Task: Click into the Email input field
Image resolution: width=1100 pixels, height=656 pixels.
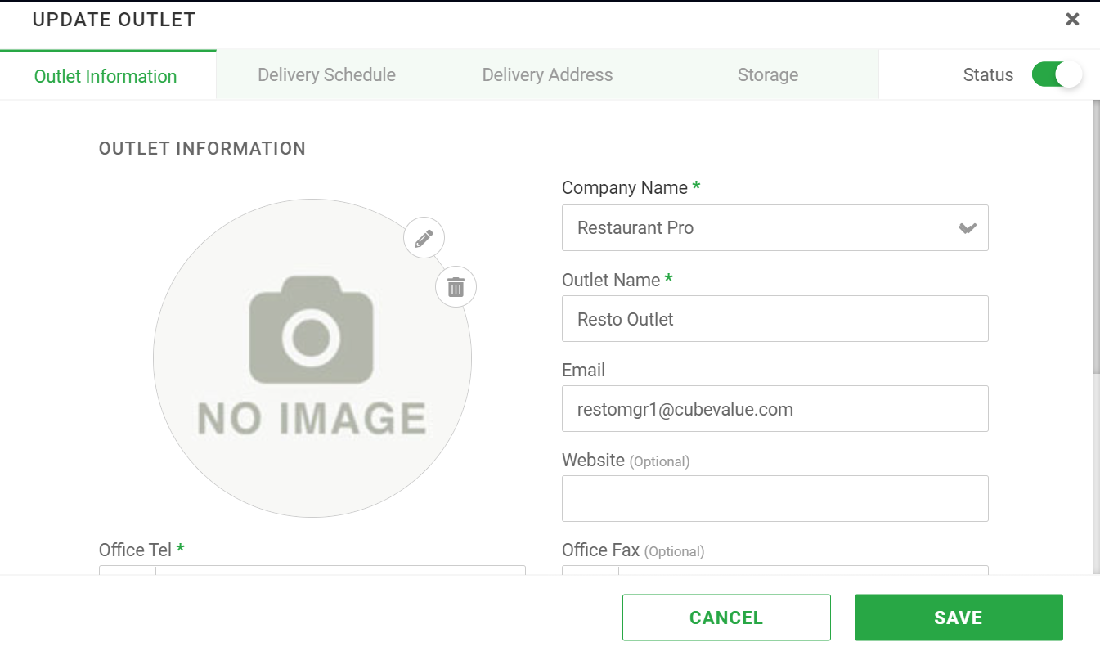Action: (x=774, y=409)
